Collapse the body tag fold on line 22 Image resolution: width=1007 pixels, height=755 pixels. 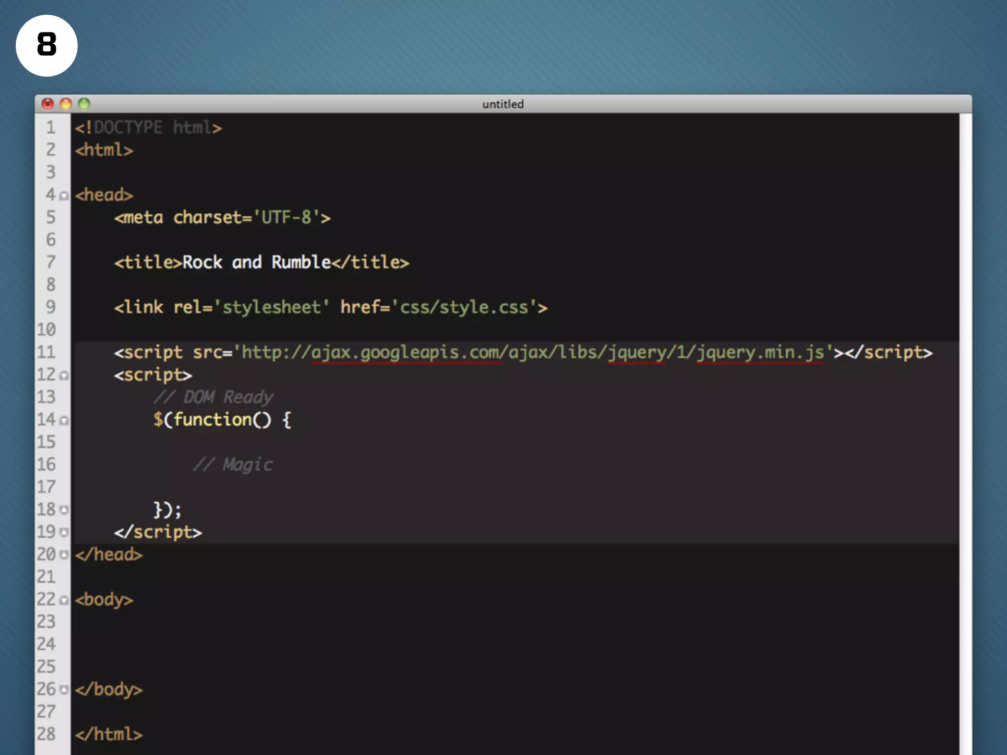point(64,600)
